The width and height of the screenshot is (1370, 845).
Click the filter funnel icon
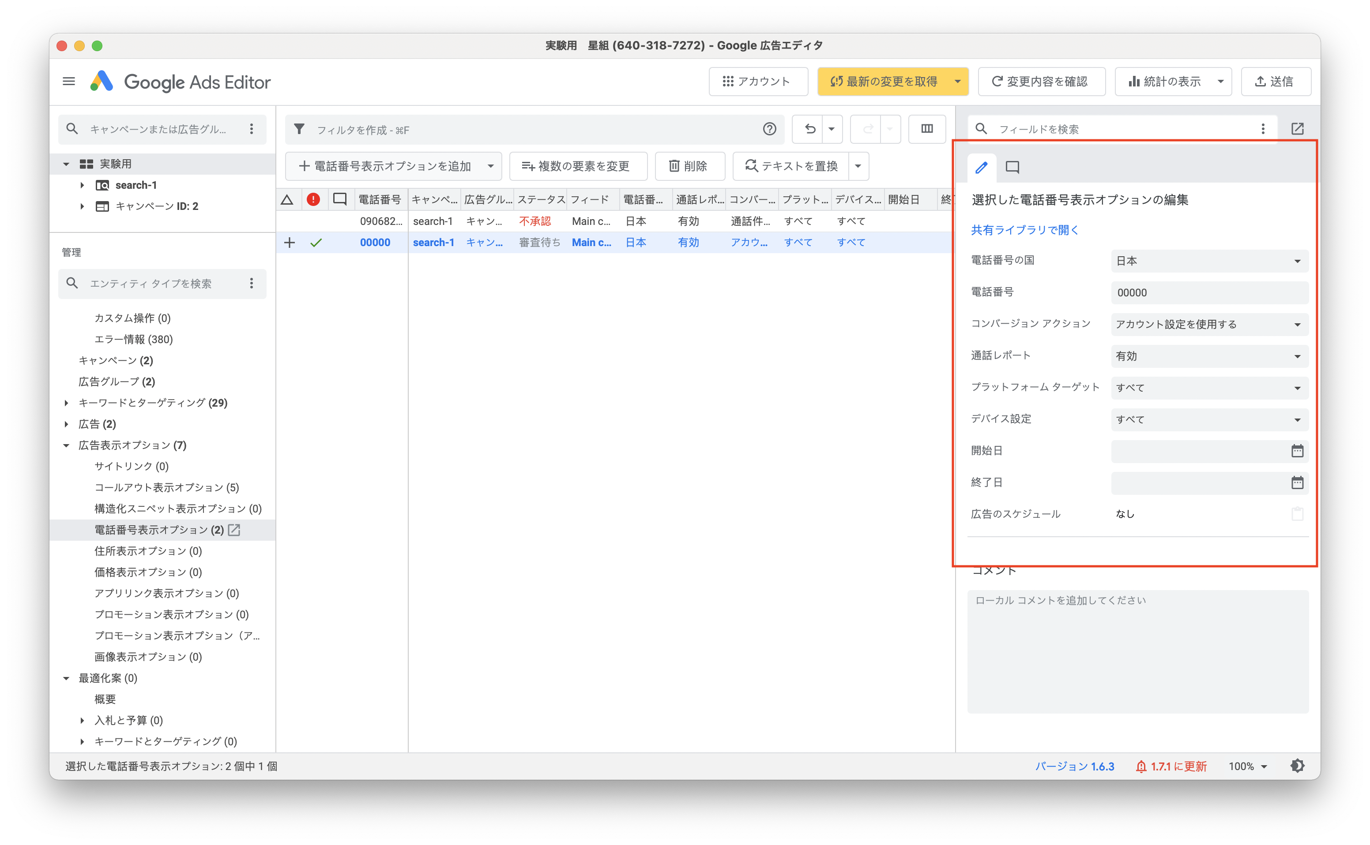tap(299, 129)
